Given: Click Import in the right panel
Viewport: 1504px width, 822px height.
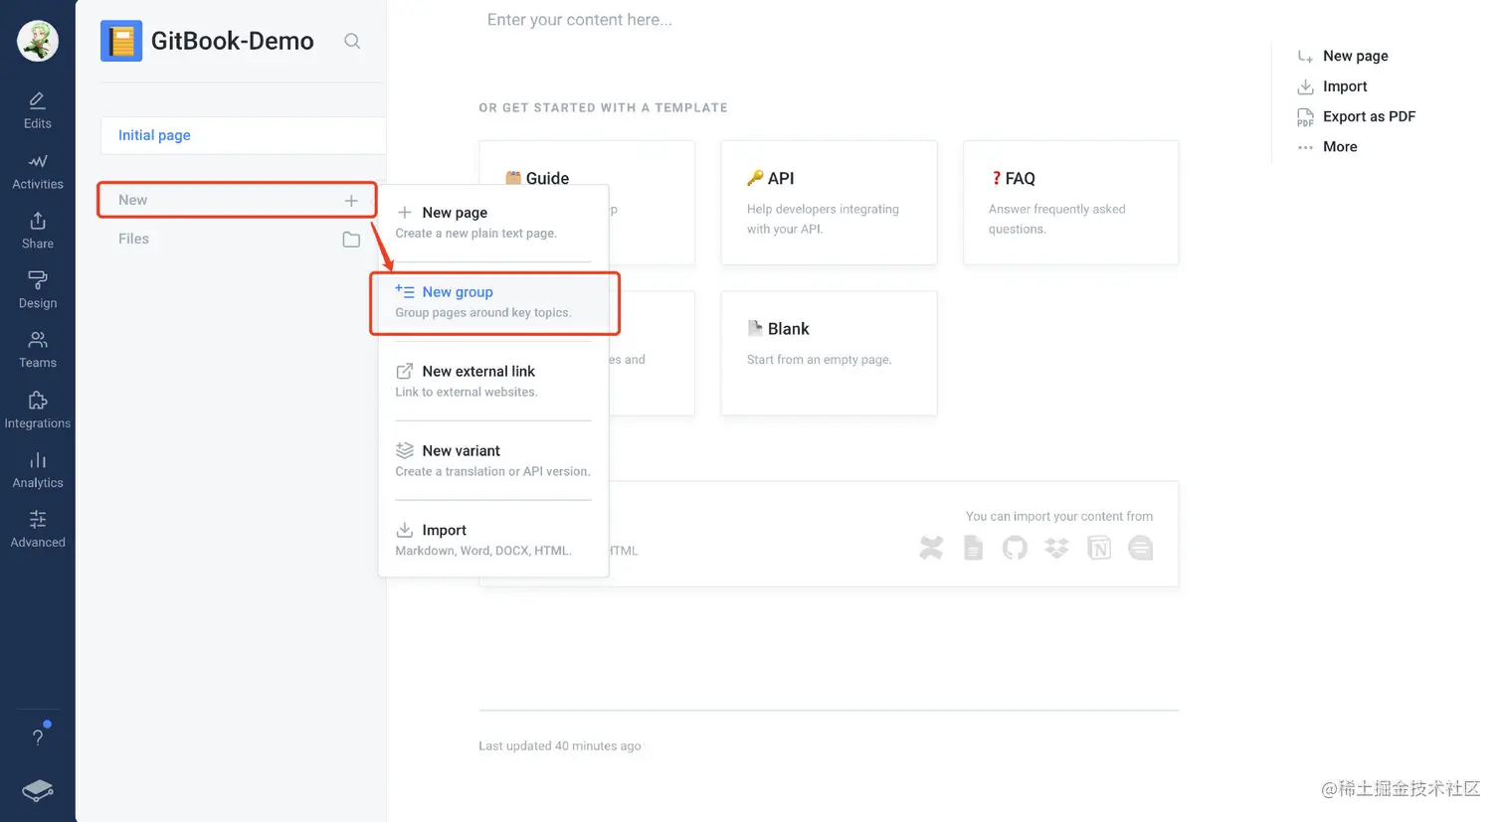Looking at the screenshot, I should tap(1332, 86).
